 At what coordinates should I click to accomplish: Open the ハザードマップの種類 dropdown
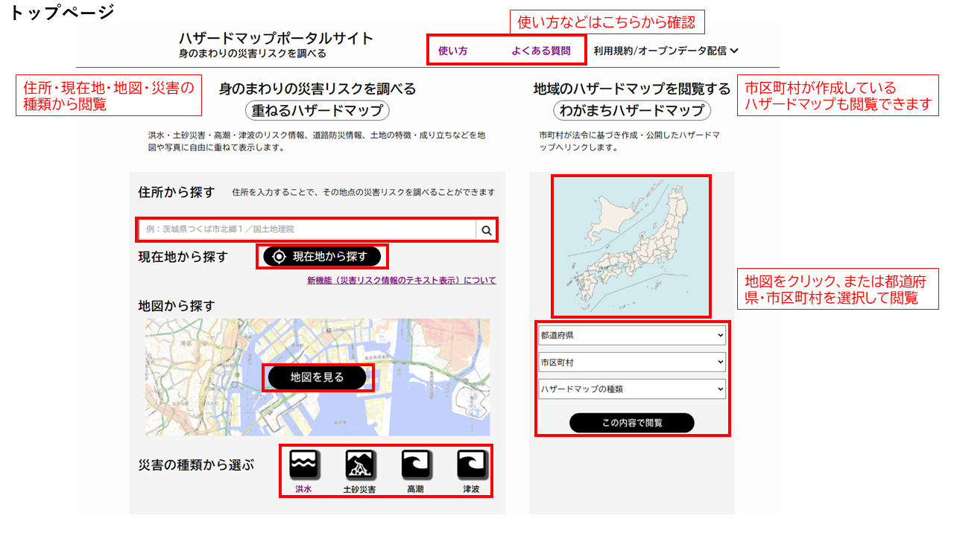(631, 389)
